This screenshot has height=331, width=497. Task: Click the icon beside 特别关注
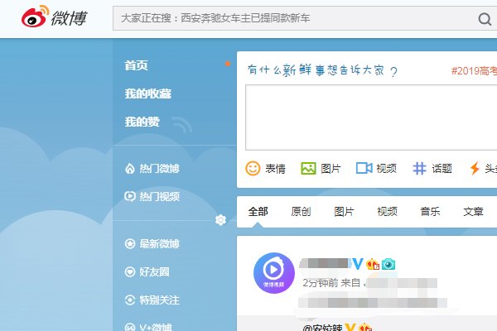(130, 300)
